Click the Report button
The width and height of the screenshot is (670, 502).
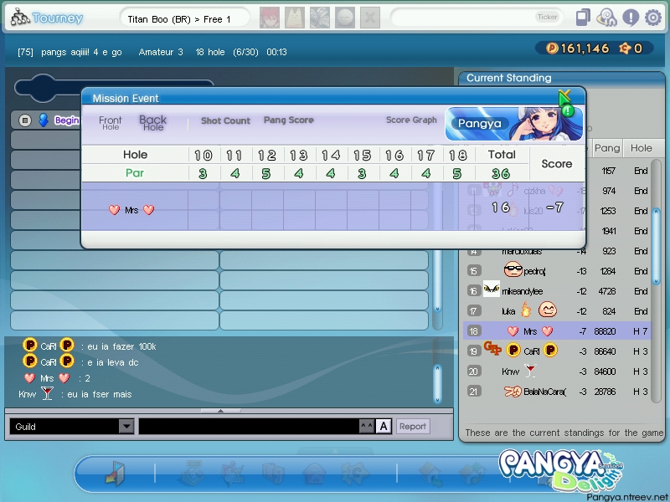pos(413,426)
